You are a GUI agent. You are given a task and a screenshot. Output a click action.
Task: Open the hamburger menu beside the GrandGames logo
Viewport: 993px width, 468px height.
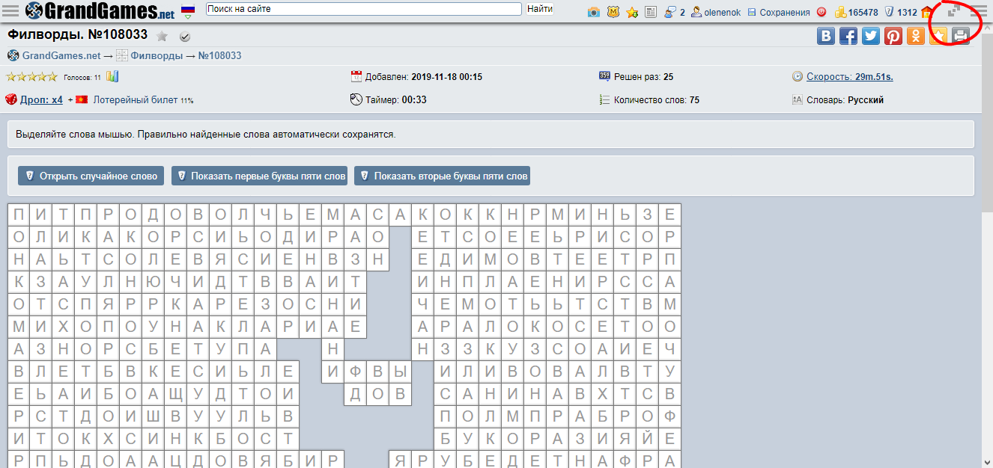[x=11, y=11]
